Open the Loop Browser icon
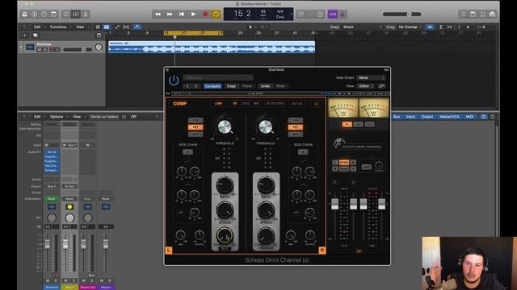 [483, 14]
